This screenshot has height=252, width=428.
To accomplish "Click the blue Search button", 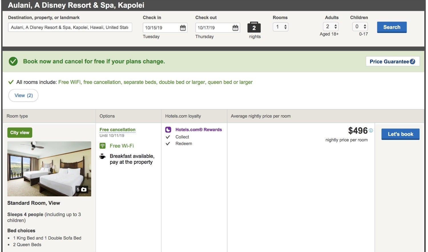I will pos(391,27).
